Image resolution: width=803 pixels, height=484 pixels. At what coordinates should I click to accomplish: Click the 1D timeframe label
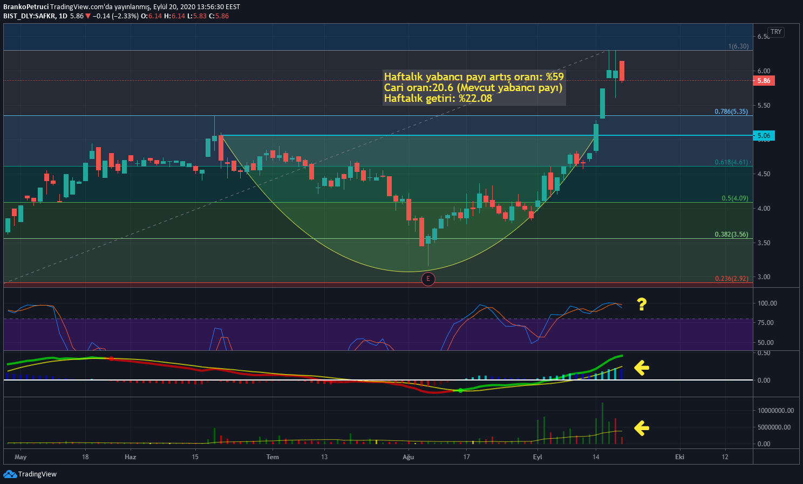(63, 16)
